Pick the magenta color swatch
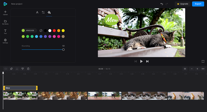The height and width of the screenshot is (112, 207). point(59,37)
